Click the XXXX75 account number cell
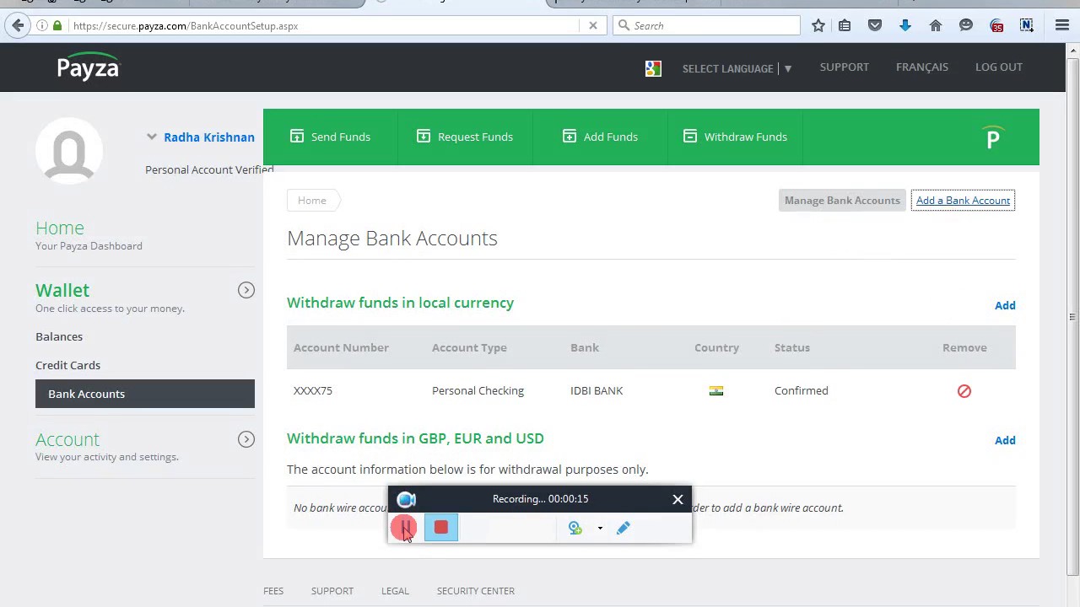The image size is (1080, 607). [x=313, y=390]
